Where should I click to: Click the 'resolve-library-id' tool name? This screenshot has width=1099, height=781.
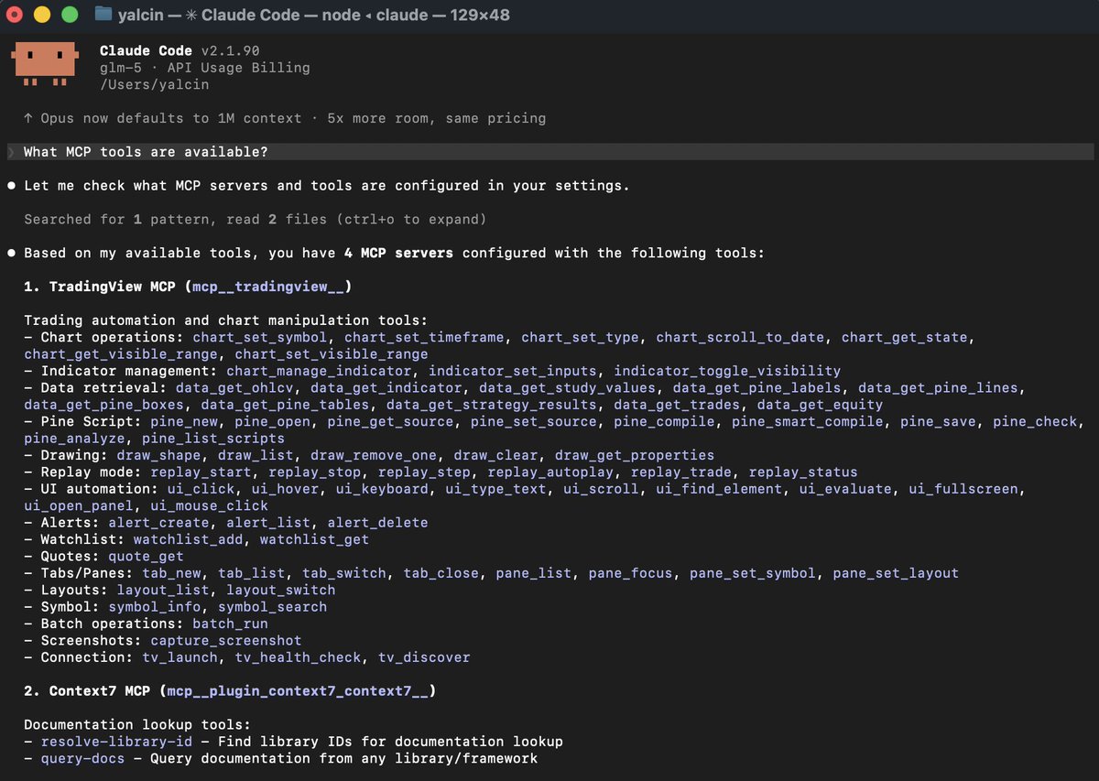pos(116,742)
